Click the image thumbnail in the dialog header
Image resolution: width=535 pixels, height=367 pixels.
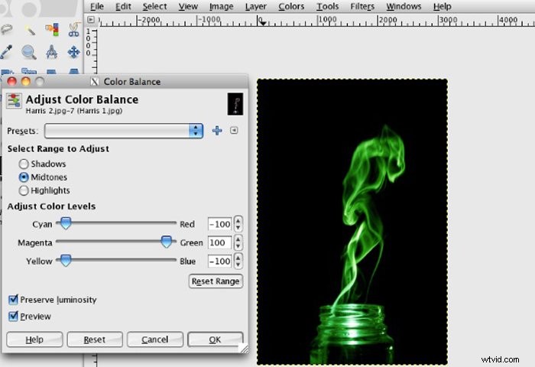[235, 104]
